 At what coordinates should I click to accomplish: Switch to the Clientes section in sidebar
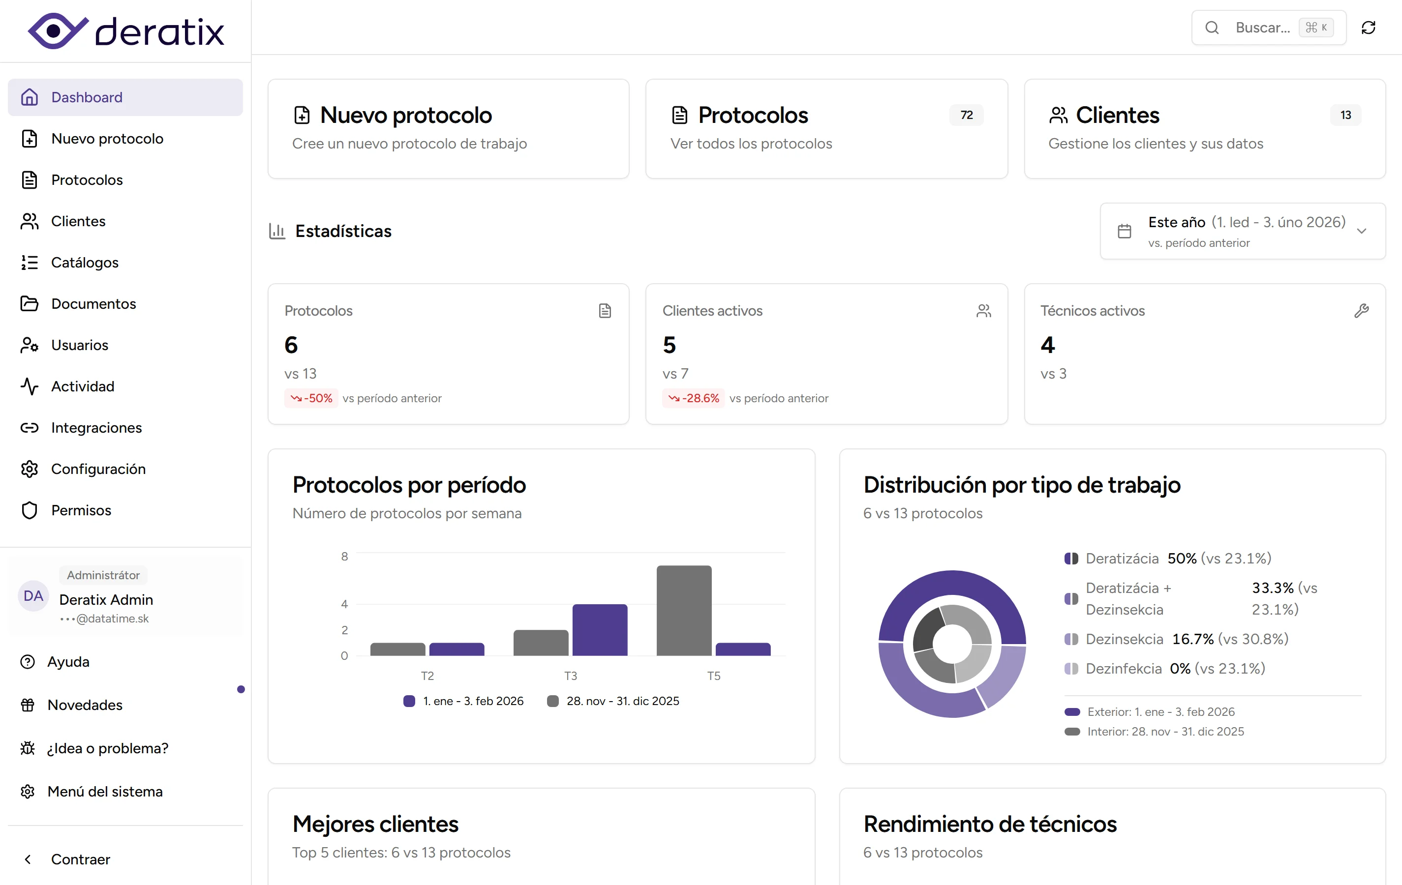click(79, 221)
